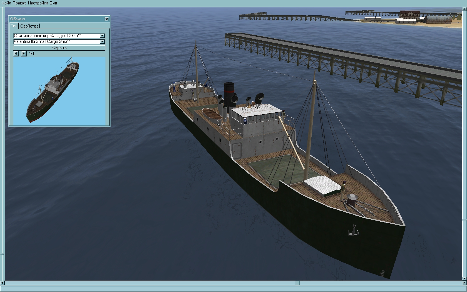This screenshot has width=467, height=292.
Task: Click the 1/1 preview counter
Action: pyautogui.click(x=32, y=53)
